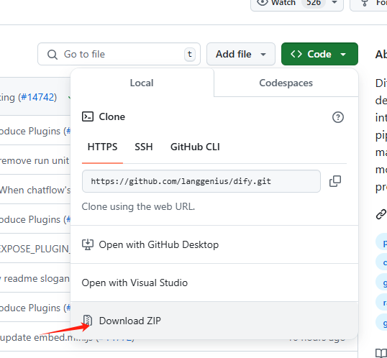Open the Add file dropdown
The width and height of the screenshot is (387, 358).
point(241,54)
